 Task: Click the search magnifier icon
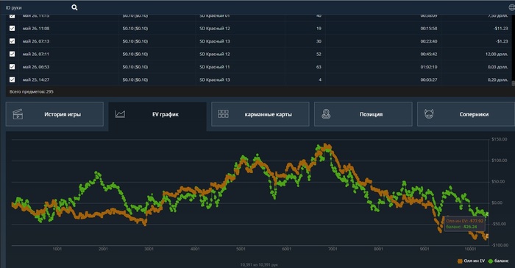[x=74, y=7]
